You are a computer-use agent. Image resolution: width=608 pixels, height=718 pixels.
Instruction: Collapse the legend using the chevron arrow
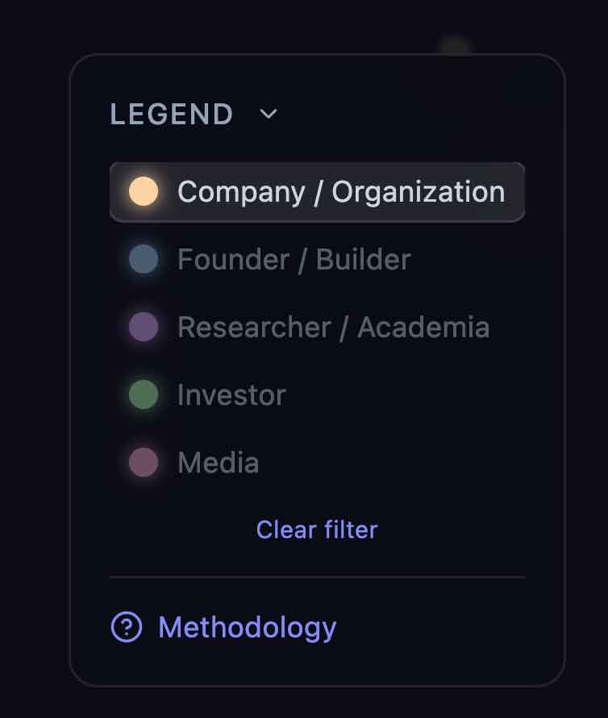(269, 114)
